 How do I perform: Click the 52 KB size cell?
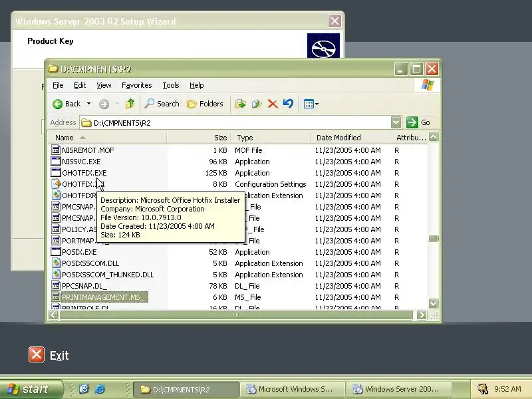[218, 252]
